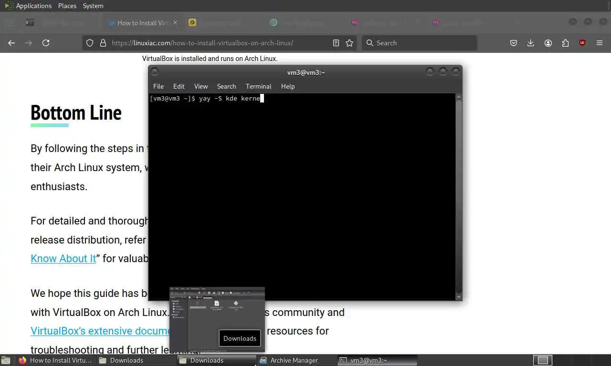
Task: Open the terminal View menu
Action: click(x=201, y=86)
